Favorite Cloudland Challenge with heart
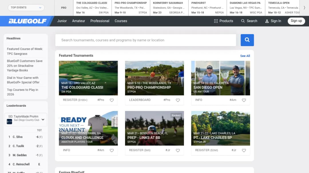The height and width of the screenshot is (173, 309). tap(112, 150)
